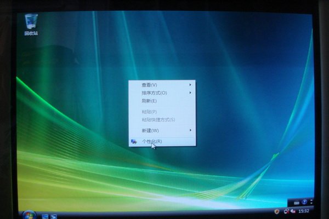The height and width of the screenshot is (219, 329).
Task: Open the security shield tray icon
Action: point(277,212)
